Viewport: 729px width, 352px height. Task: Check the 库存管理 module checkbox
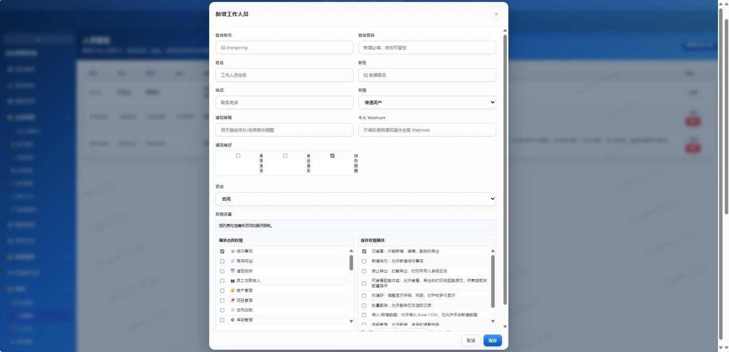click(x=222, y=320)
